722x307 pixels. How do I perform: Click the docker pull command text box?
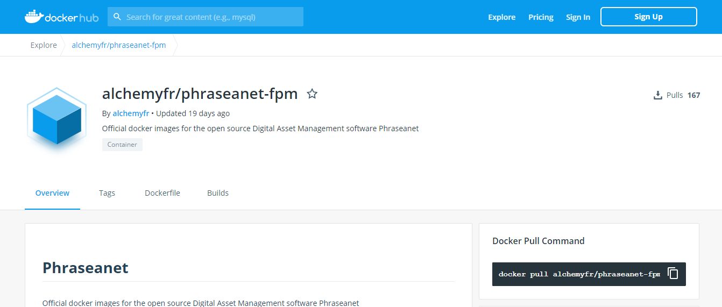[579, 274]
